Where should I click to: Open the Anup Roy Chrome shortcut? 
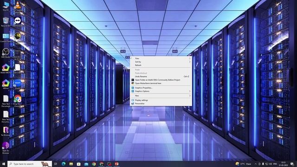[18, 101]
